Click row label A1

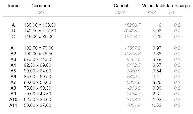tap(13, 48)
